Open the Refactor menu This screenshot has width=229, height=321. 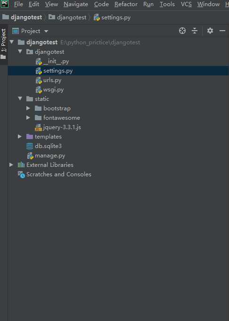point(126,4)
